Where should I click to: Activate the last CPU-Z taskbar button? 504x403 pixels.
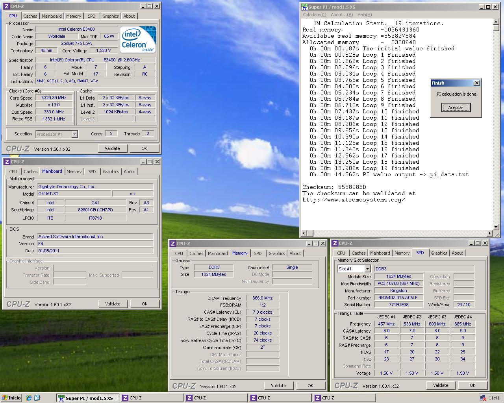coord(344,398)
